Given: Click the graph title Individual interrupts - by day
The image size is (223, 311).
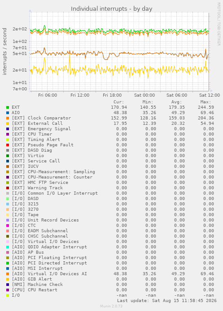Looking at the screenshot, I should 111,9.
